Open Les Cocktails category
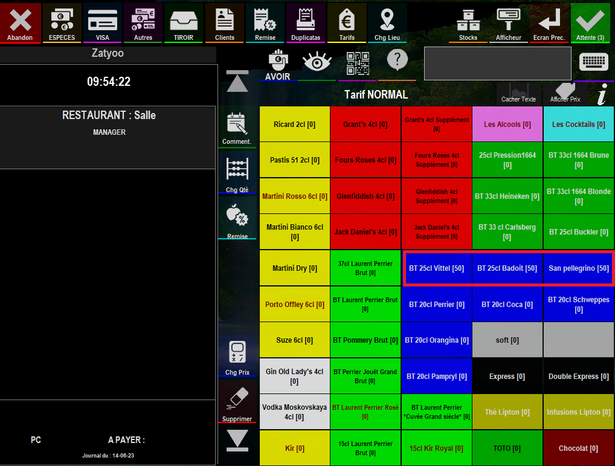Screen dimensions: 615x466 pos(579,125)
